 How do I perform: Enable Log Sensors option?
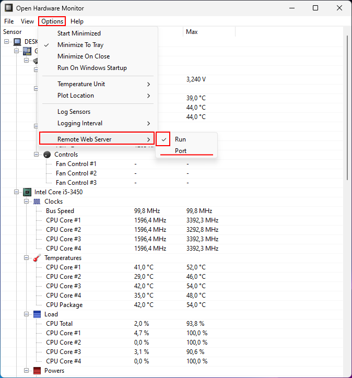[x=98, y=112]
